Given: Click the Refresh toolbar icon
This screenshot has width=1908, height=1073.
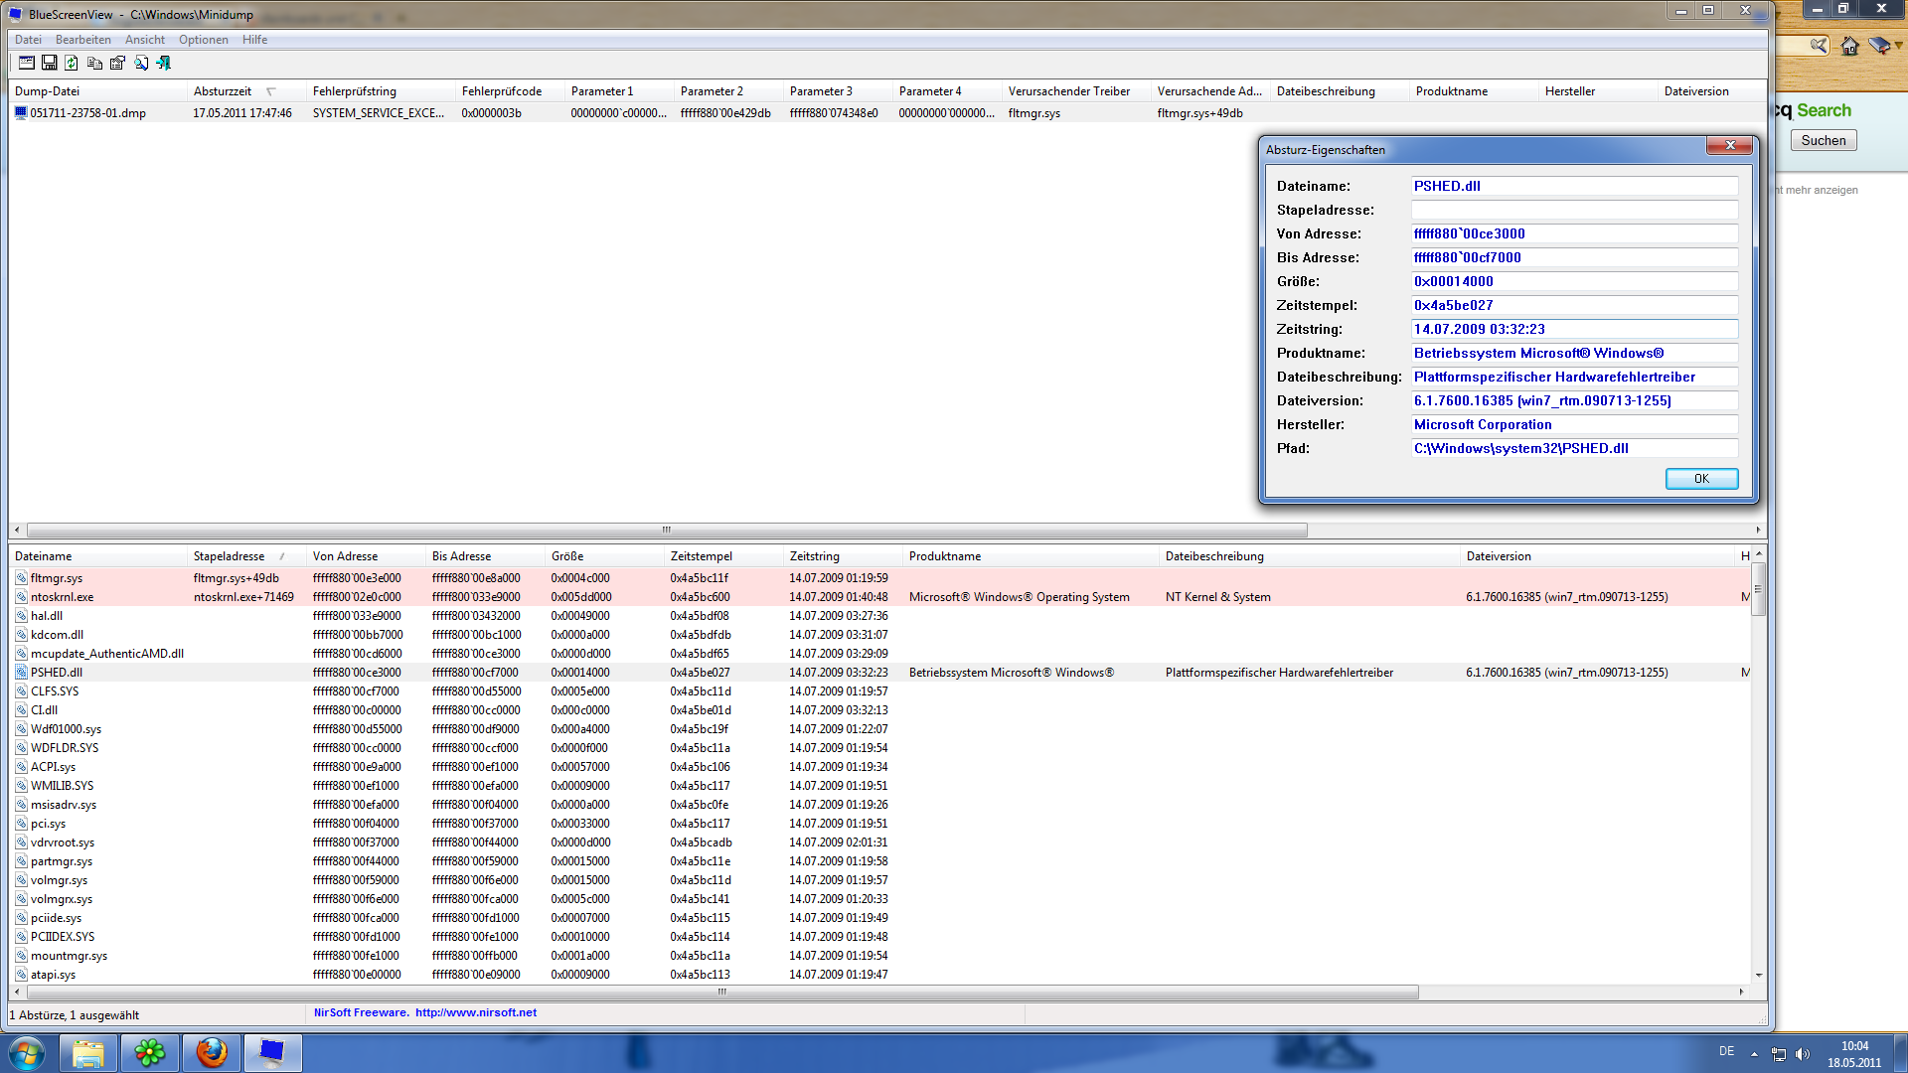Looking at the screenshot, I should click(72, 63).
